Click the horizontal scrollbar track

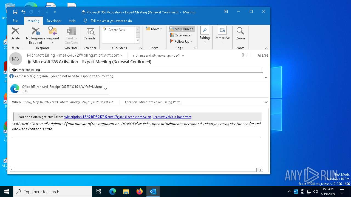[135, 170]
